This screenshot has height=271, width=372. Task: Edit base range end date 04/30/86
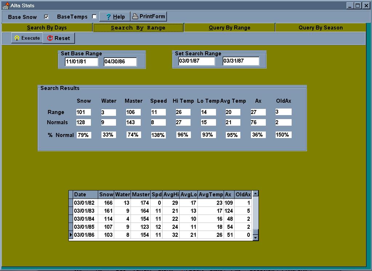click(x=120, y=62)
